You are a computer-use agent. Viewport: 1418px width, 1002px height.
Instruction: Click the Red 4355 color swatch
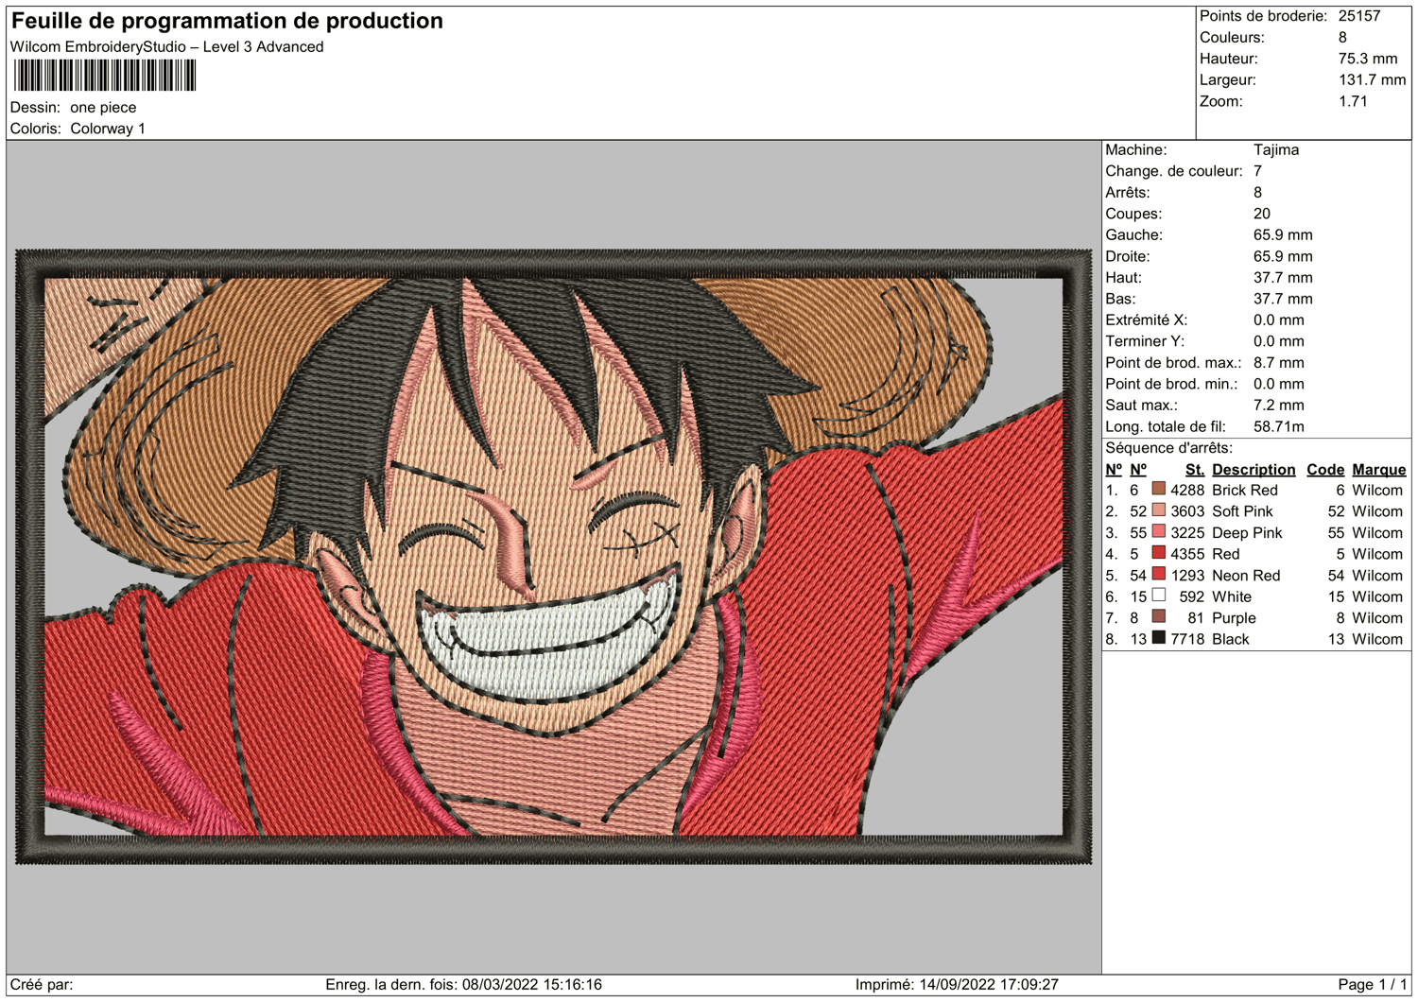coord(1158,553)
